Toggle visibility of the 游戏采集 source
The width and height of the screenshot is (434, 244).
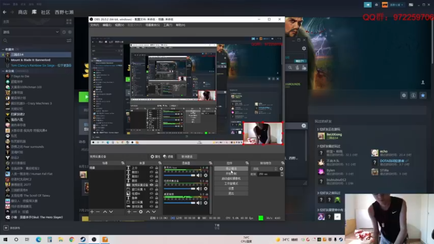pos(151,207)
